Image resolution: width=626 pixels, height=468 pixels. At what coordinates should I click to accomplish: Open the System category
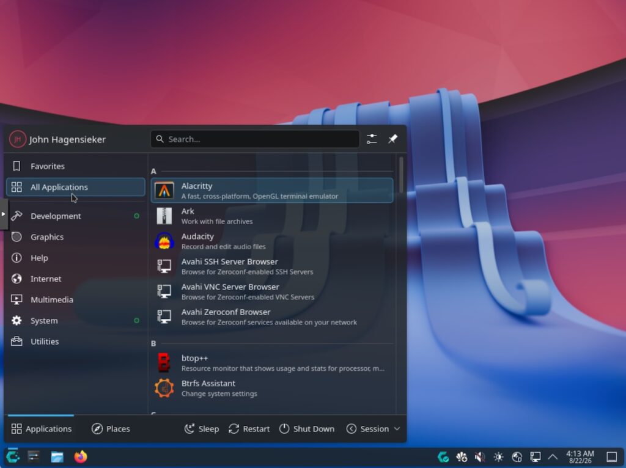[x=75, y=320]
